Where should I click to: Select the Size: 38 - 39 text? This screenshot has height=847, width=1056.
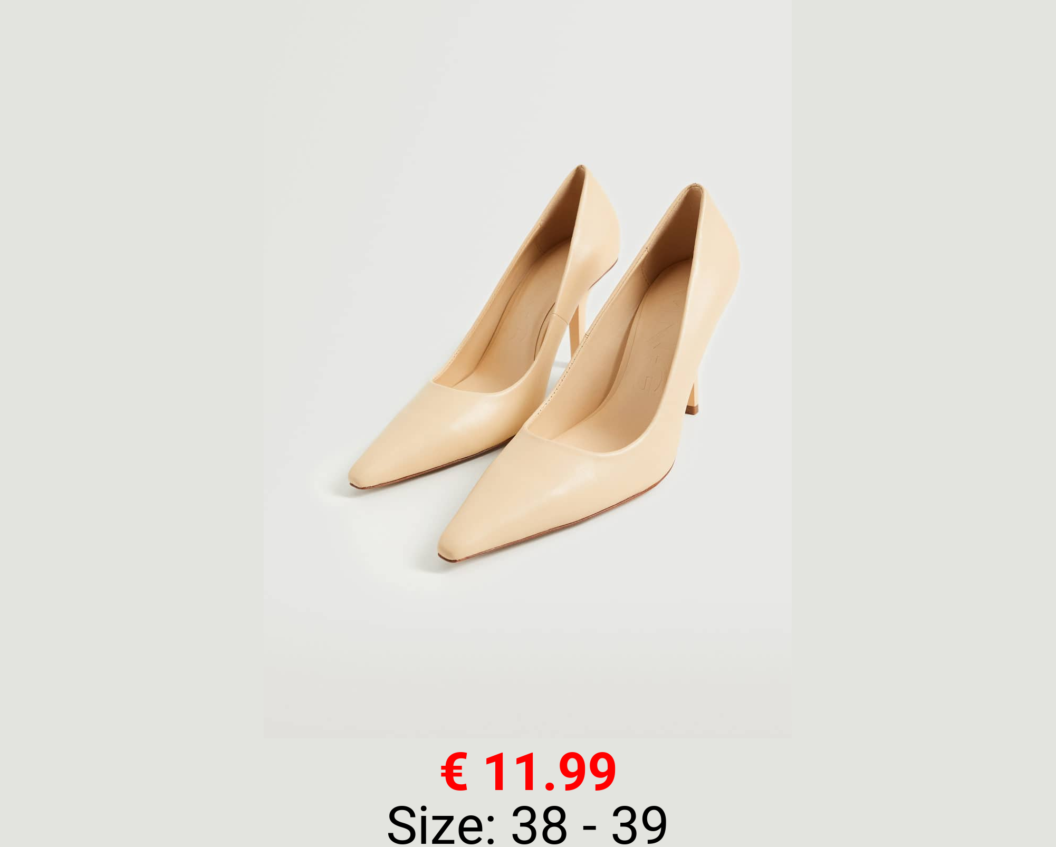pos(527,824)
